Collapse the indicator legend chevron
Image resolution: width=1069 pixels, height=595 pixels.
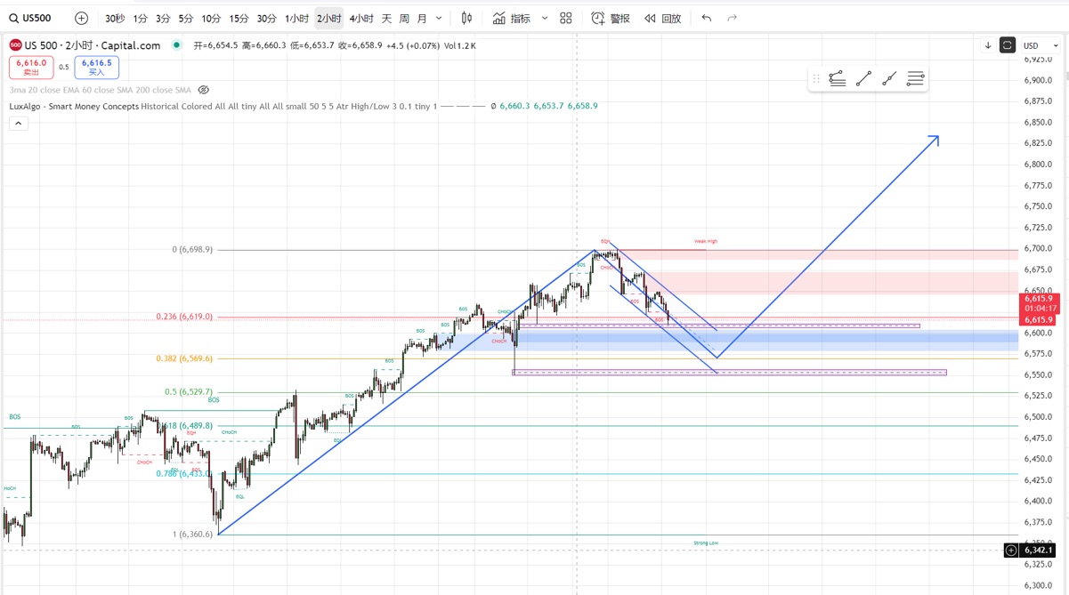coord(18,124)
